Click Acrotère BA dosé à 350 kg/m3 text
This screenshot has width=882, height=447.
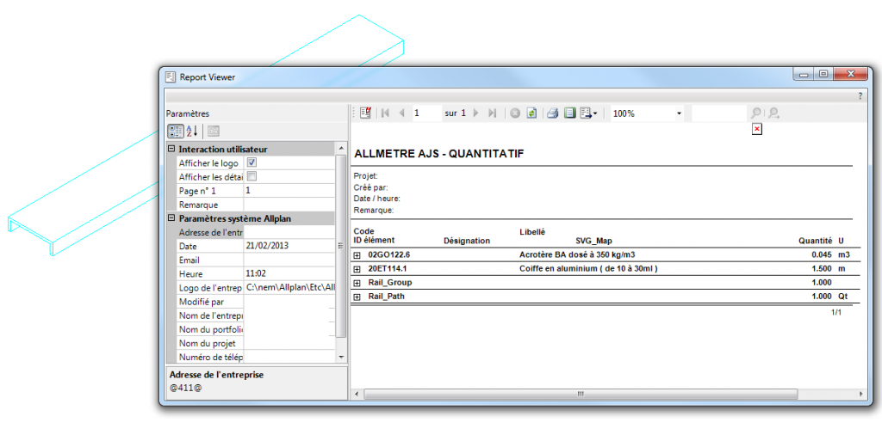tap(577, 254)
